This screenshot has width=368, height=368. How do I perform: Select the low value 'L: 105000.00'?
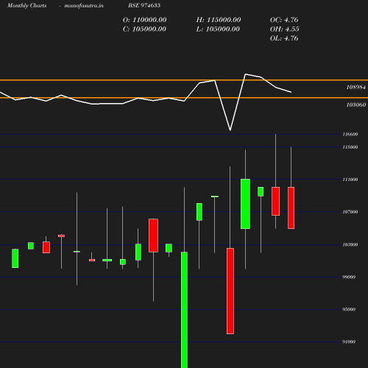[x=218, y=29]
